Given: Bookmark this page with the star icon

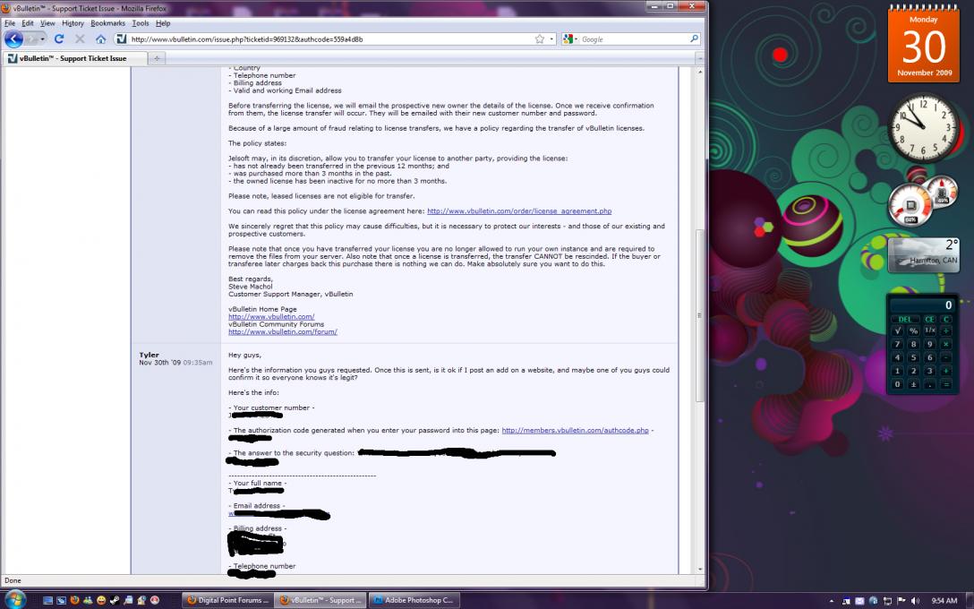Looking at the screenshot, I should pyautogui.click(x=539, y=39).
